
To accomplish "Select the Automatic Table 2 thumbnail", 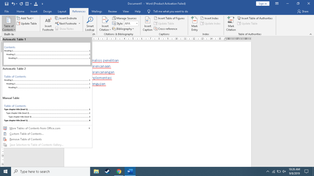I will [47, 82].
